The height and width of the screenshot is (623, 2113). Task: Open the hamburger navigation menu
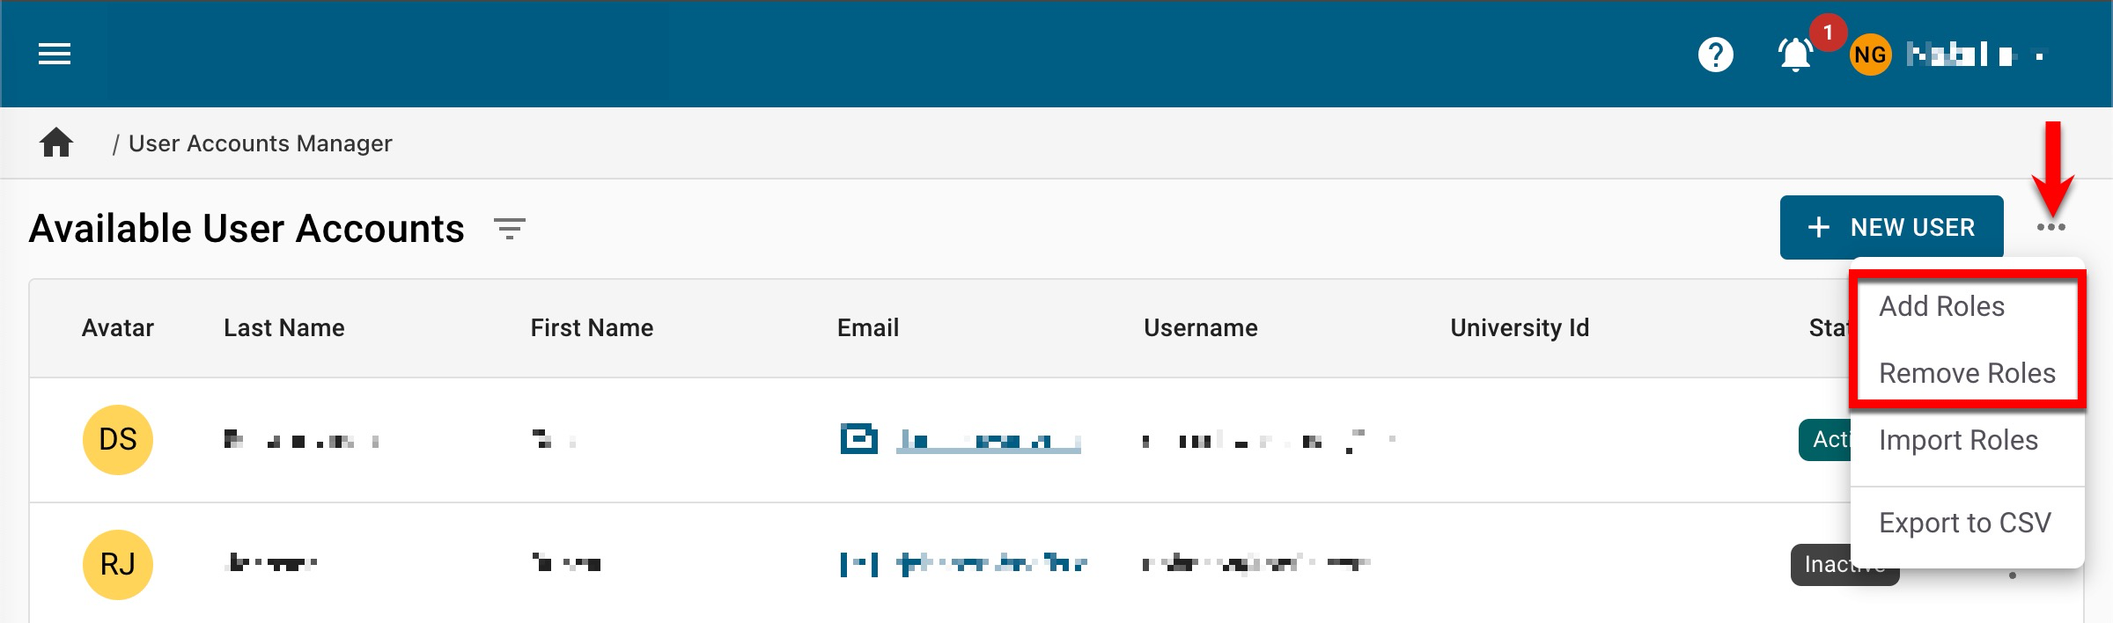tap(55, 55)
